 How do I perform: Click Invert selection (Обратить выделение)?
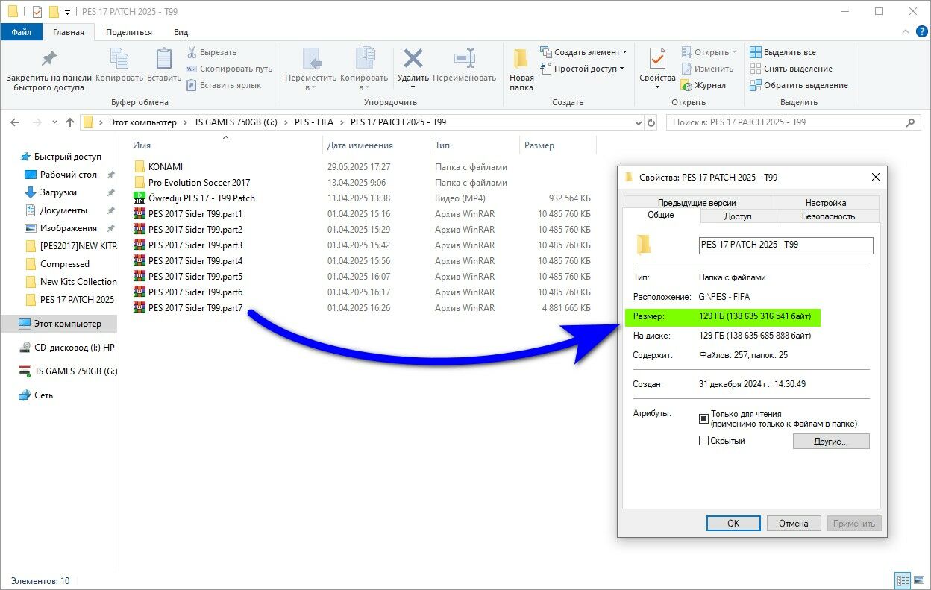pos(798,85)
